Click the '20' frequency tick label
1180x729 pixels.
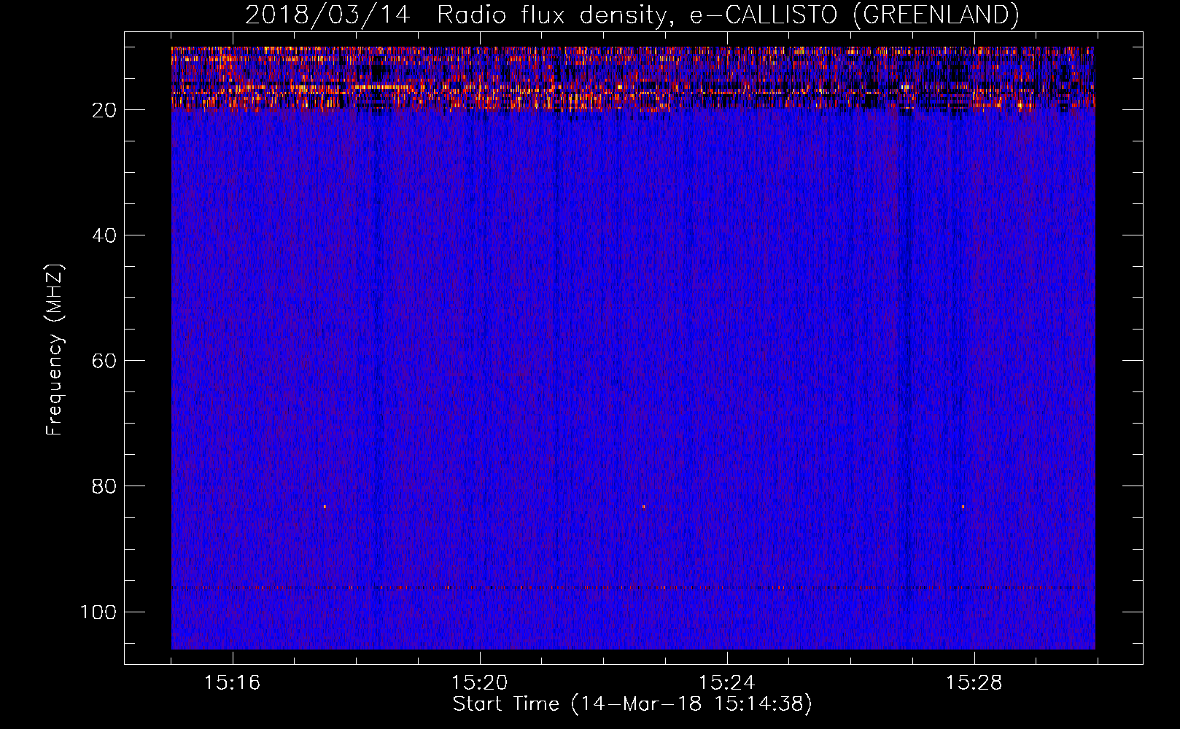pyautogui.click(x=104, y=110)
